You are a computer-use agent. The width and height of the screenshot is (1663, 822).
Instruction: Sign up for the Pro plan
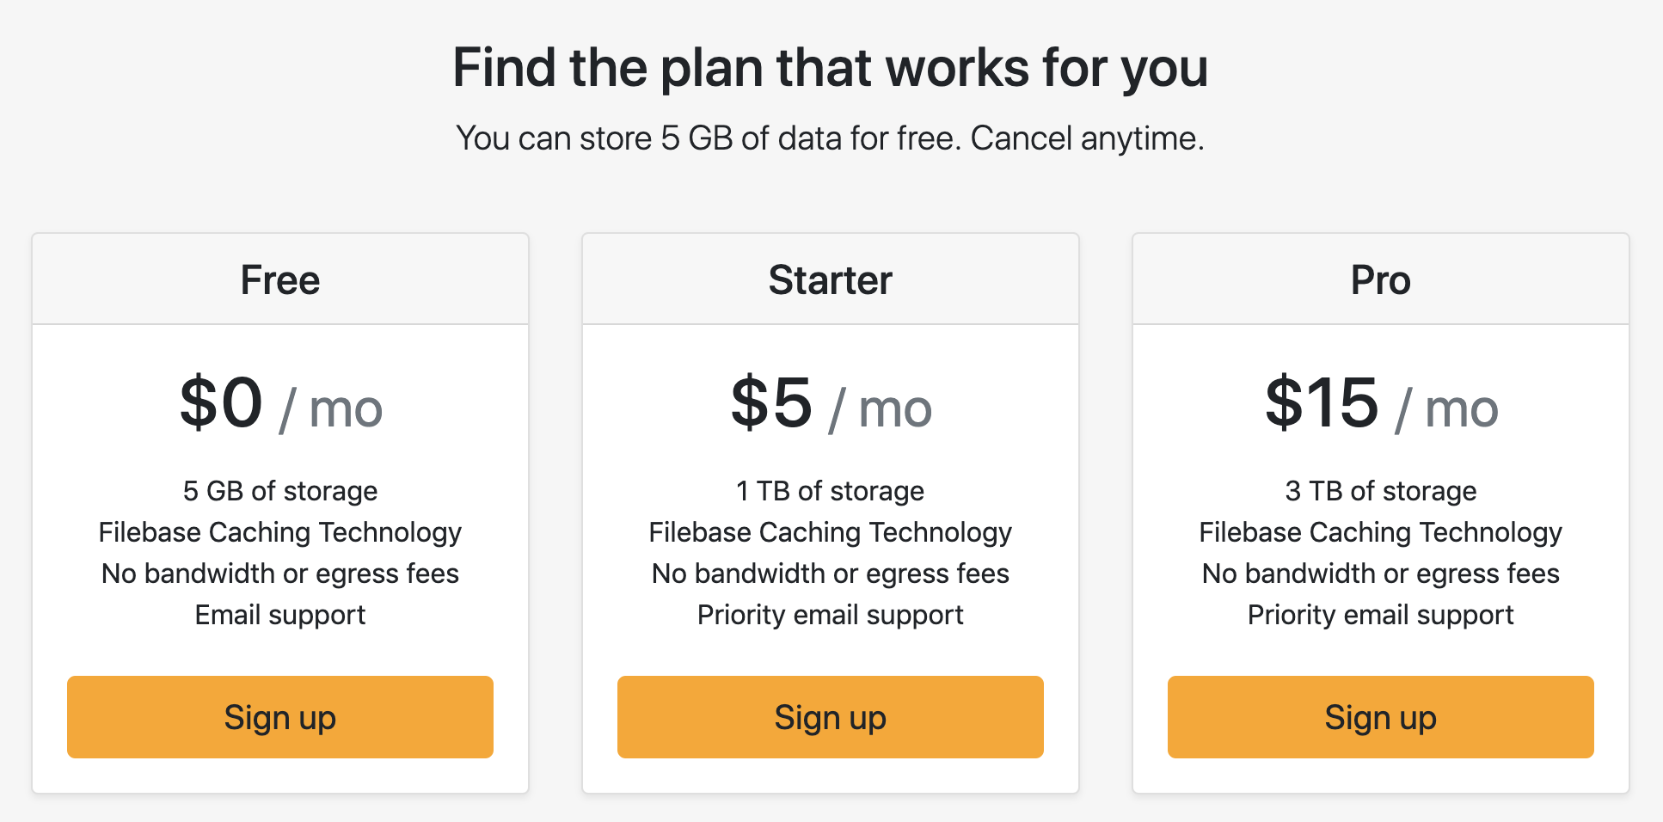point(1380,717)
